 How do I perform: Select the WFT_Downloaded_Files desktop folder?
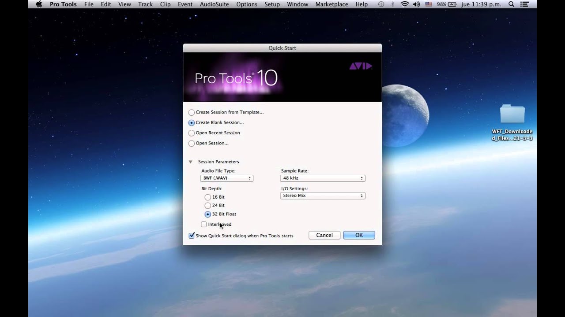[512, 122]
